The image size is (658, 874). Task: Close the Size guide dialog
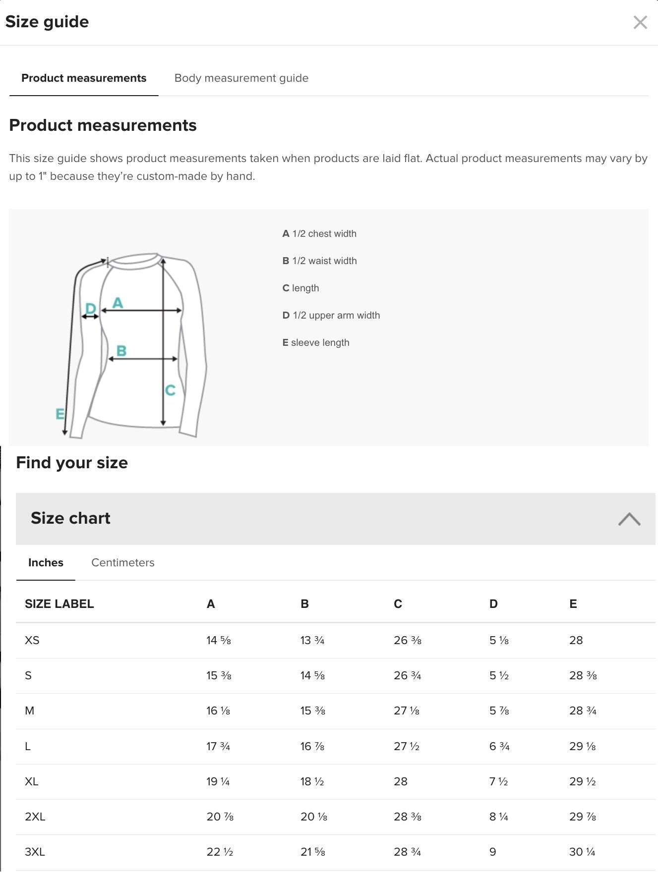tap(640, 23)
